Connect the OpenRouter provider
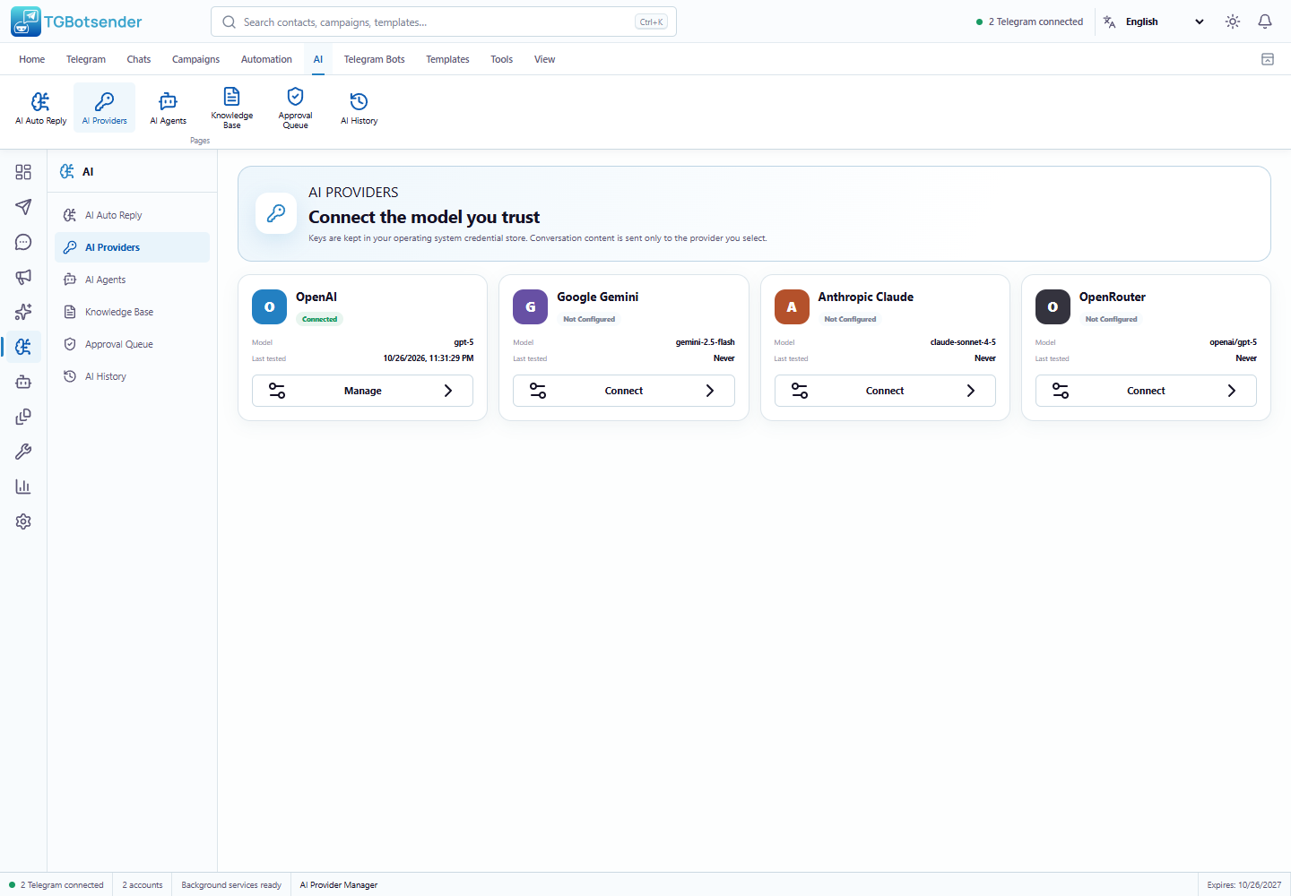The image size is (1291, 896). [x=1146, y=391]
